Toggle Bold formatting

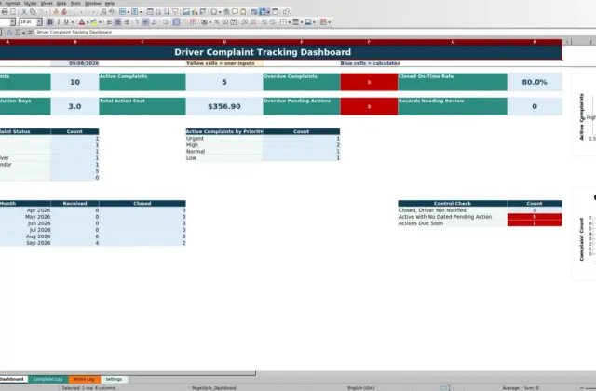(x=49, y=22)
